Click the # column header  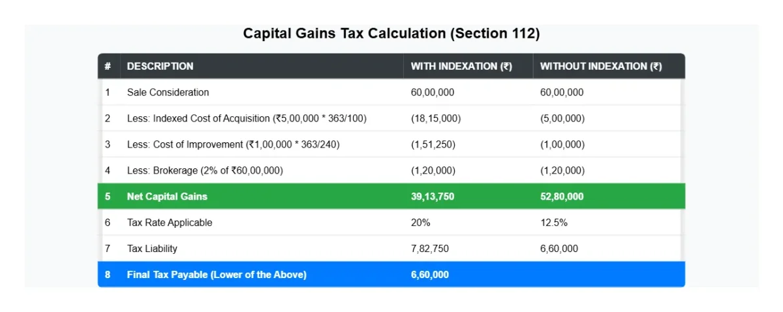[x=108, y=66]
